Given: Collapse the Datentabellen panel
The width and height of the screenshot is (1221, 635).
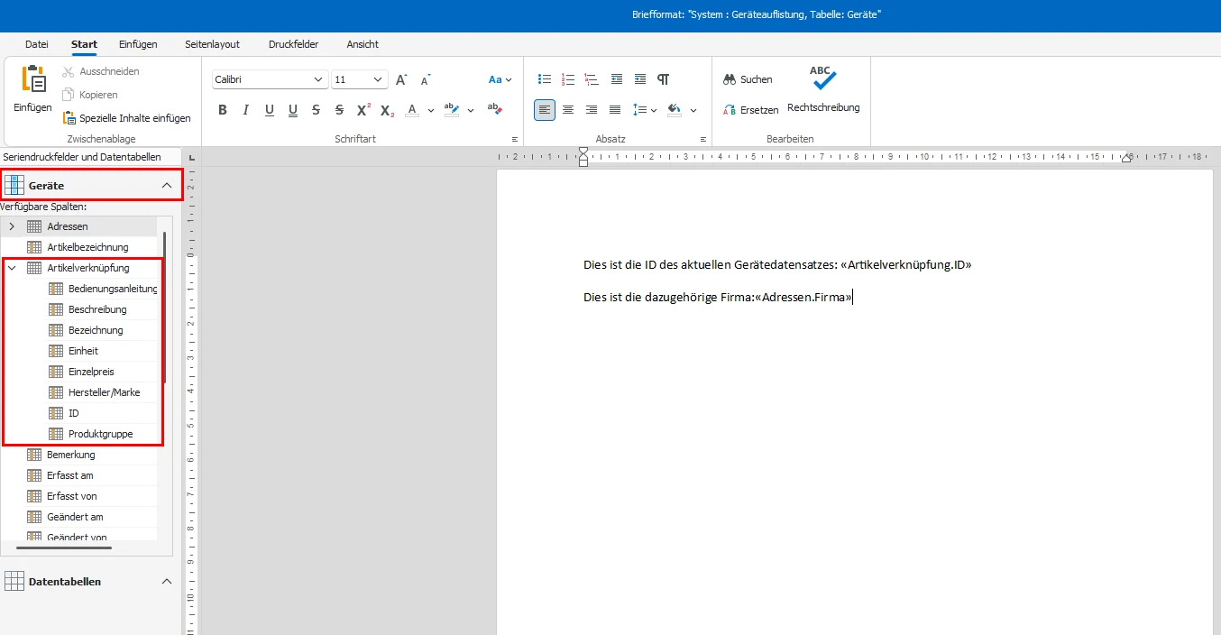Looking at the screenshot, I should click(166, 581).
